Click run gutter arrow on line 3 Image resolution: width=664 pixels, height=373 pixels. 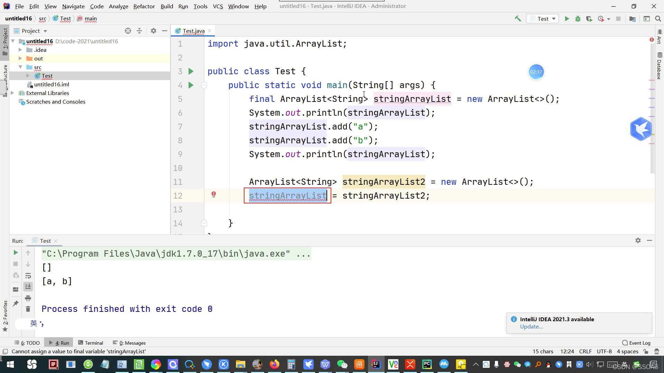coord(191,71)
